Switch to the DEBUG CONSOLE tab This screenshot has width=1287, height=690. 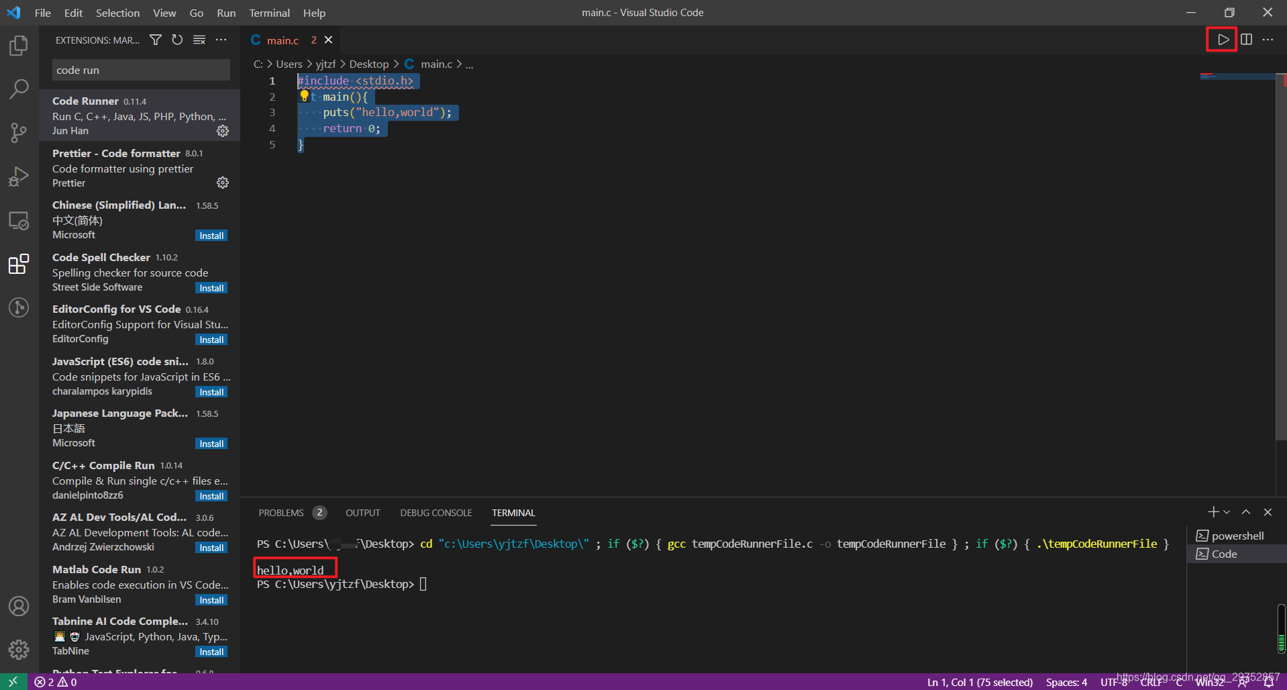[435, 512]
